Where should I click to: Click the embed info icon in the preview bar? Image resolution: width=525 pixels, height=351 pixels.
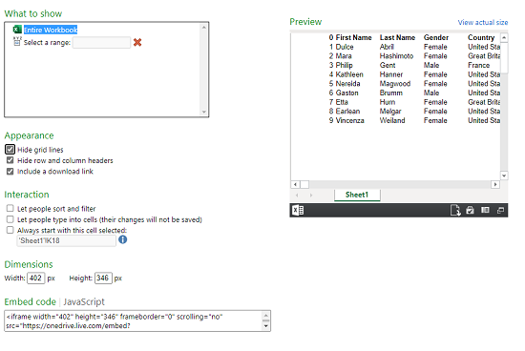(485, 210)
